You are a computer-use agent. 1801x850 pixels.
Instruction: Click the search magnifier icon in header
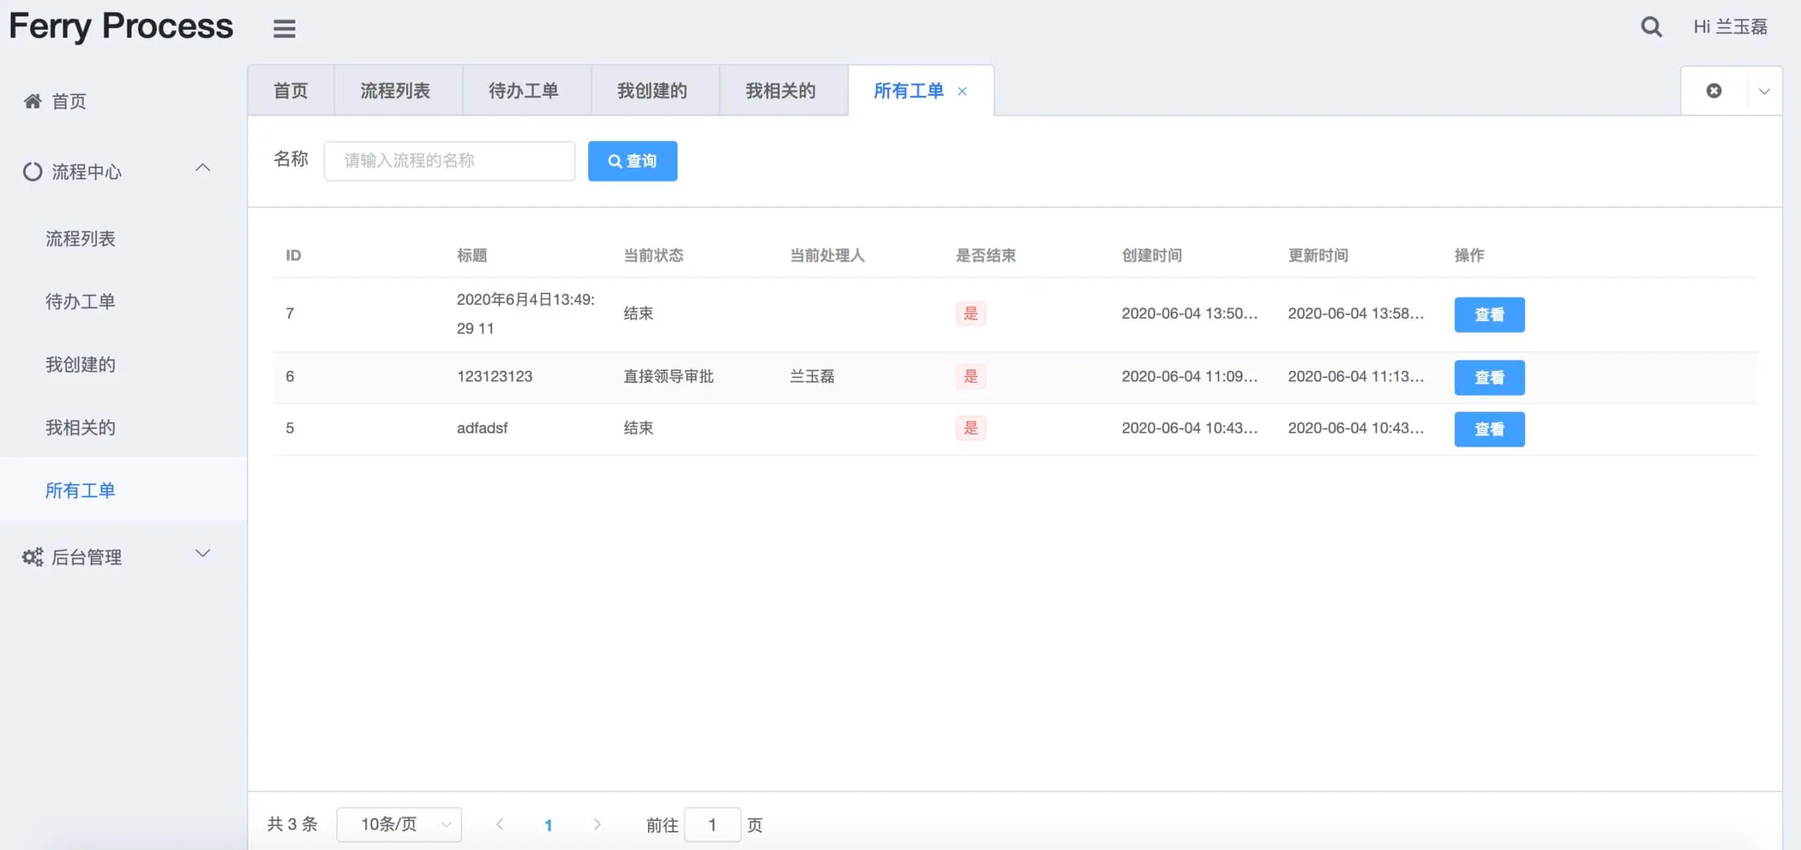point(1650,27)
